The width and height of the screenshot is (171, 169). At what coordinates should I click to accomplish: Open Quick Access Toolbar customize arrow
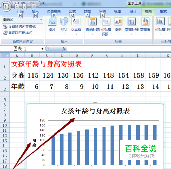click(x=43, y=3)
